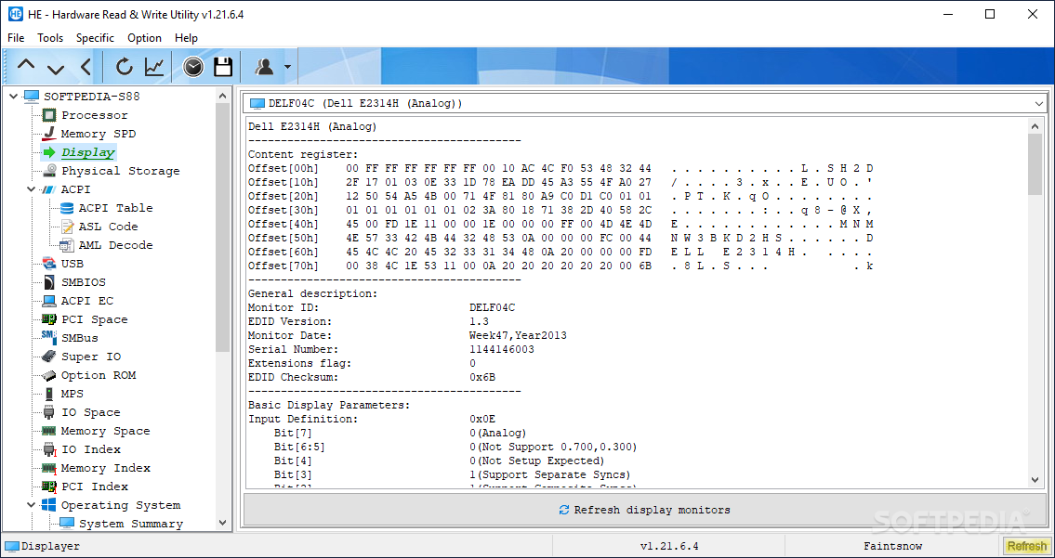Open the dropdown arrow beside user icon
The image size is (1055, 558).
click(x=287, y=67)
